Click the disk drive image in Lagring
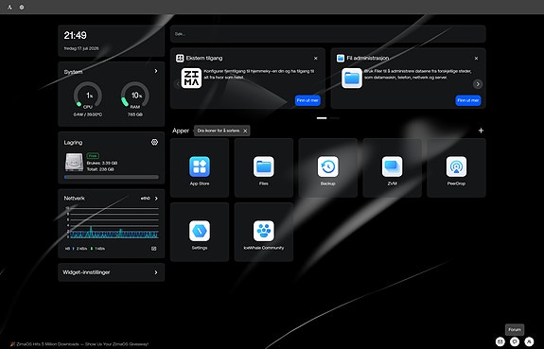Screen dimensions: 544x349 pyautogui.click(x=74, y=162)
